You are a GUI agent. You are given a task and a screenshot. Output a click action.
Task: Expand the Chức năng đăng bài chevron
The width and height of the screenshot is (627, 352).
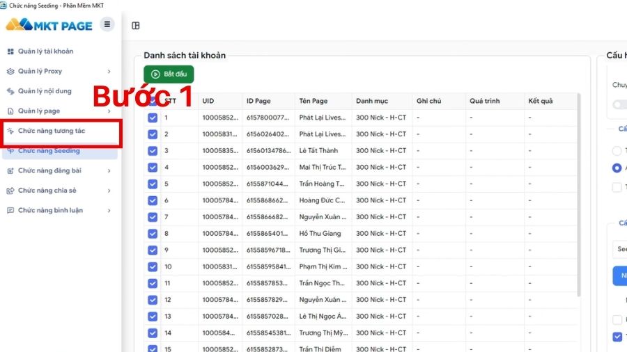coord(109,171)
